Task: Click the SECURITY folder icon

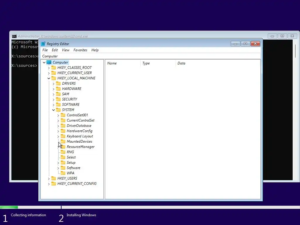Action: (x=58, y=99)
